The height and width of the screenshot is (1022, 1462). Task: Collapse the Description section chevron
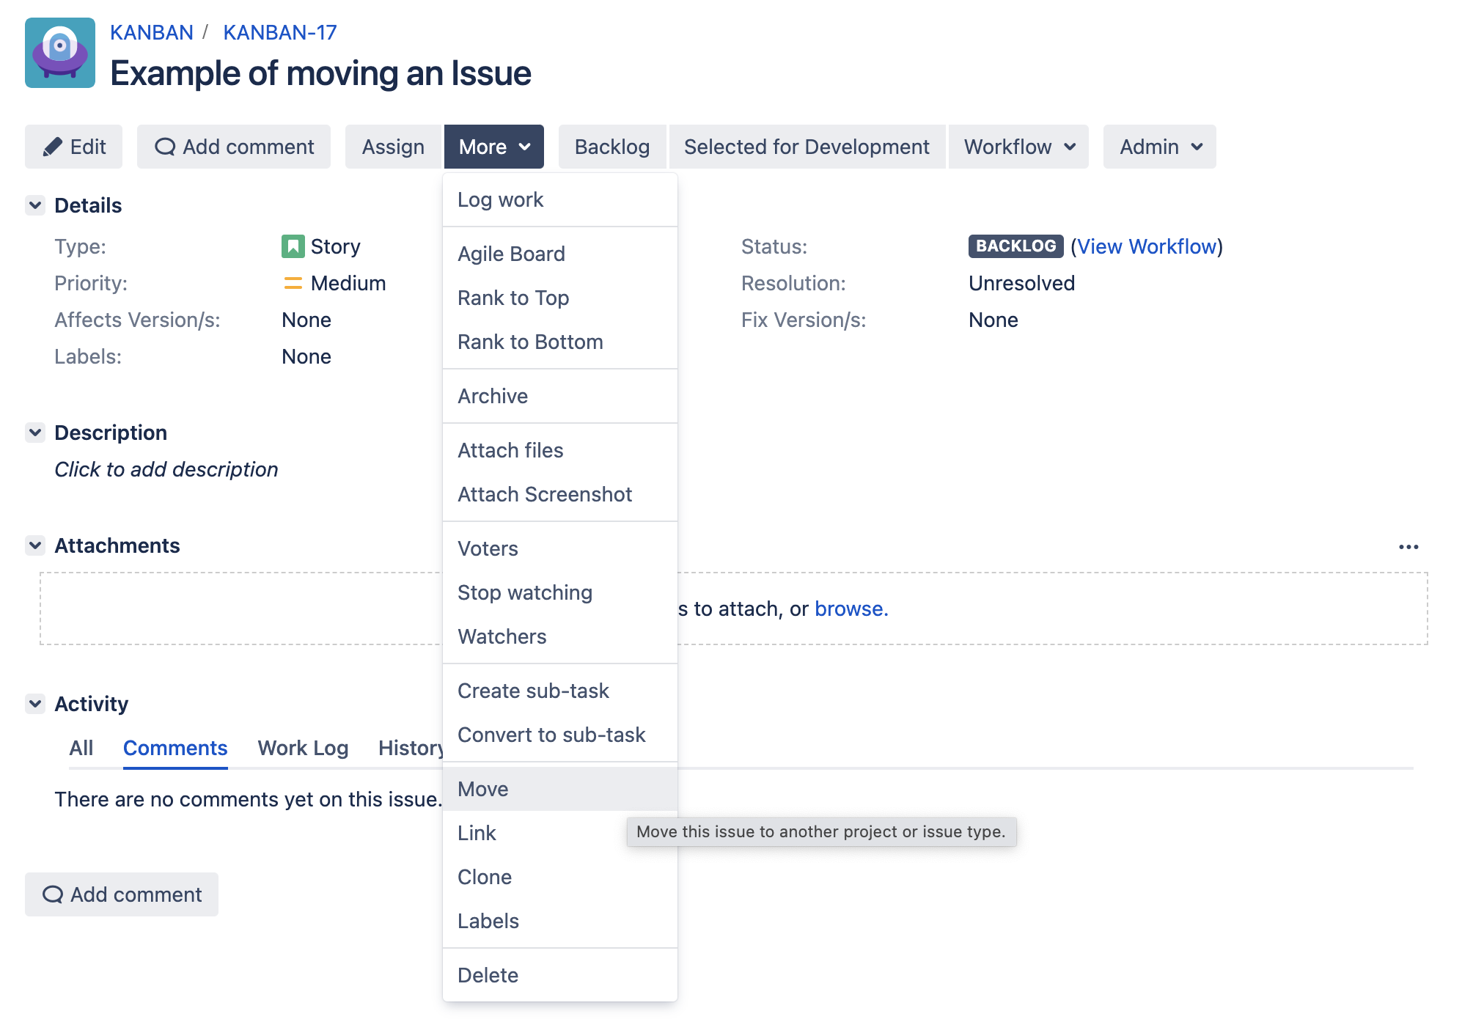35,433
